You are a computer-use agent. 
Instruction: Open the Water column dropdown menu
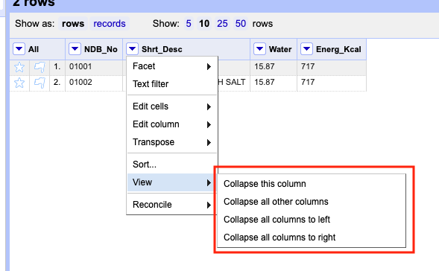259,49
